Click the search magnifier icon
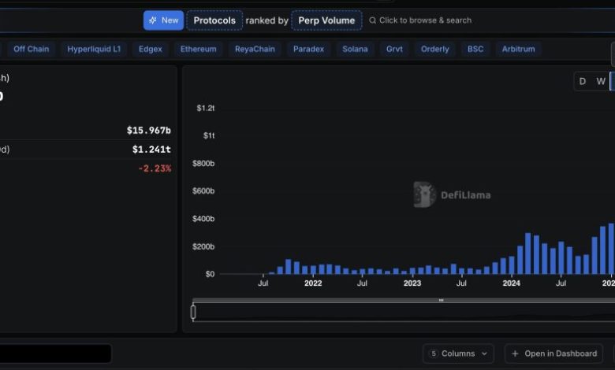615x370 pixels. pyautogui.click(x=373, y=20)
